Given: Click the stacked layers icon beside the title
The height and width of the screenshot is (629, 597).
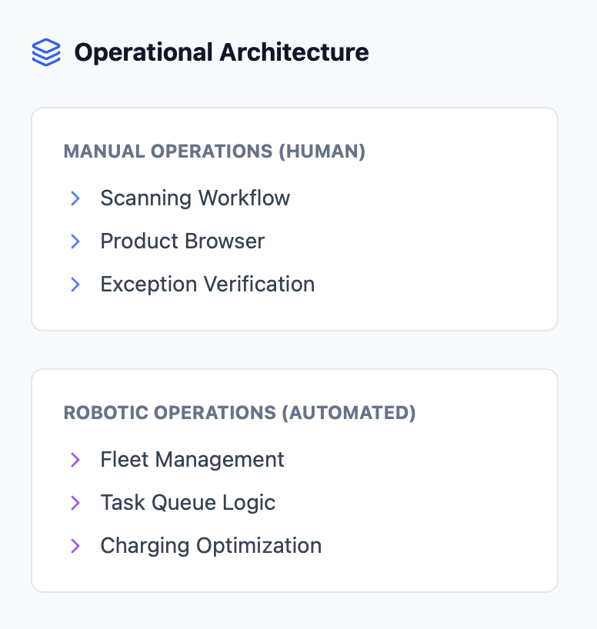Looking at the screenshot, I should click(45, 52).
